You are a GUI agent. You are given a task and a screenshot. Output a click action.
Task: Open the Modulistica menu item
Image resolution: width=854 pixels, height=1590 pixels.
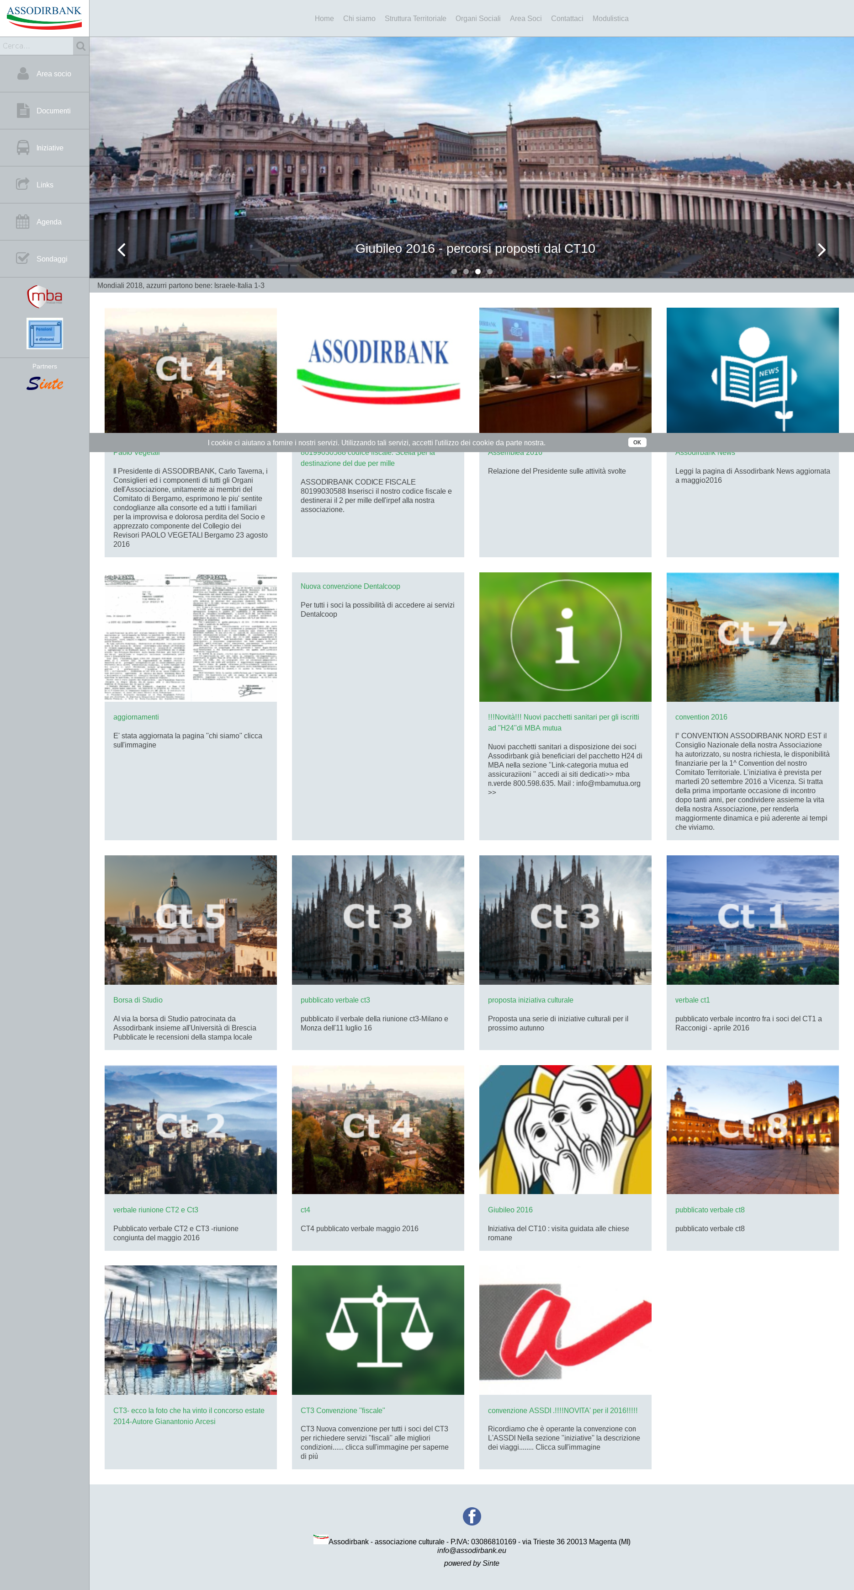pyautogui.click(x=610, y=19)
